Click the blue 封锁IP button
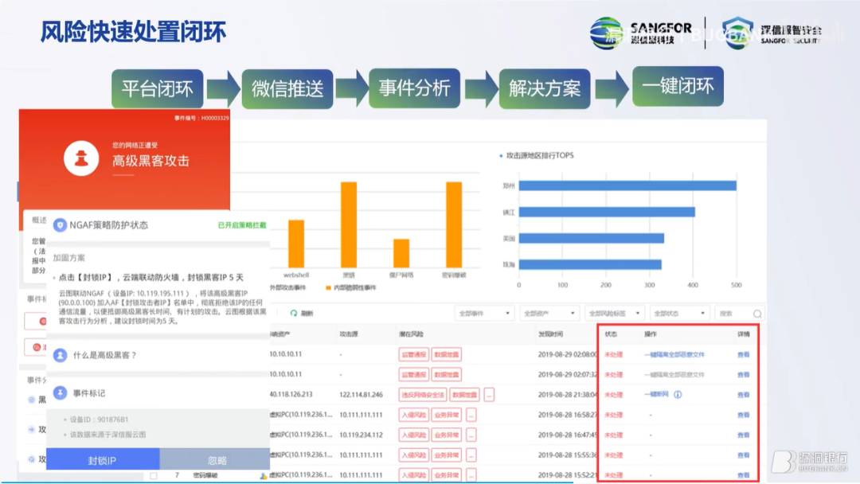The width and height of the screenshot is (860, 484). [103, 459]
